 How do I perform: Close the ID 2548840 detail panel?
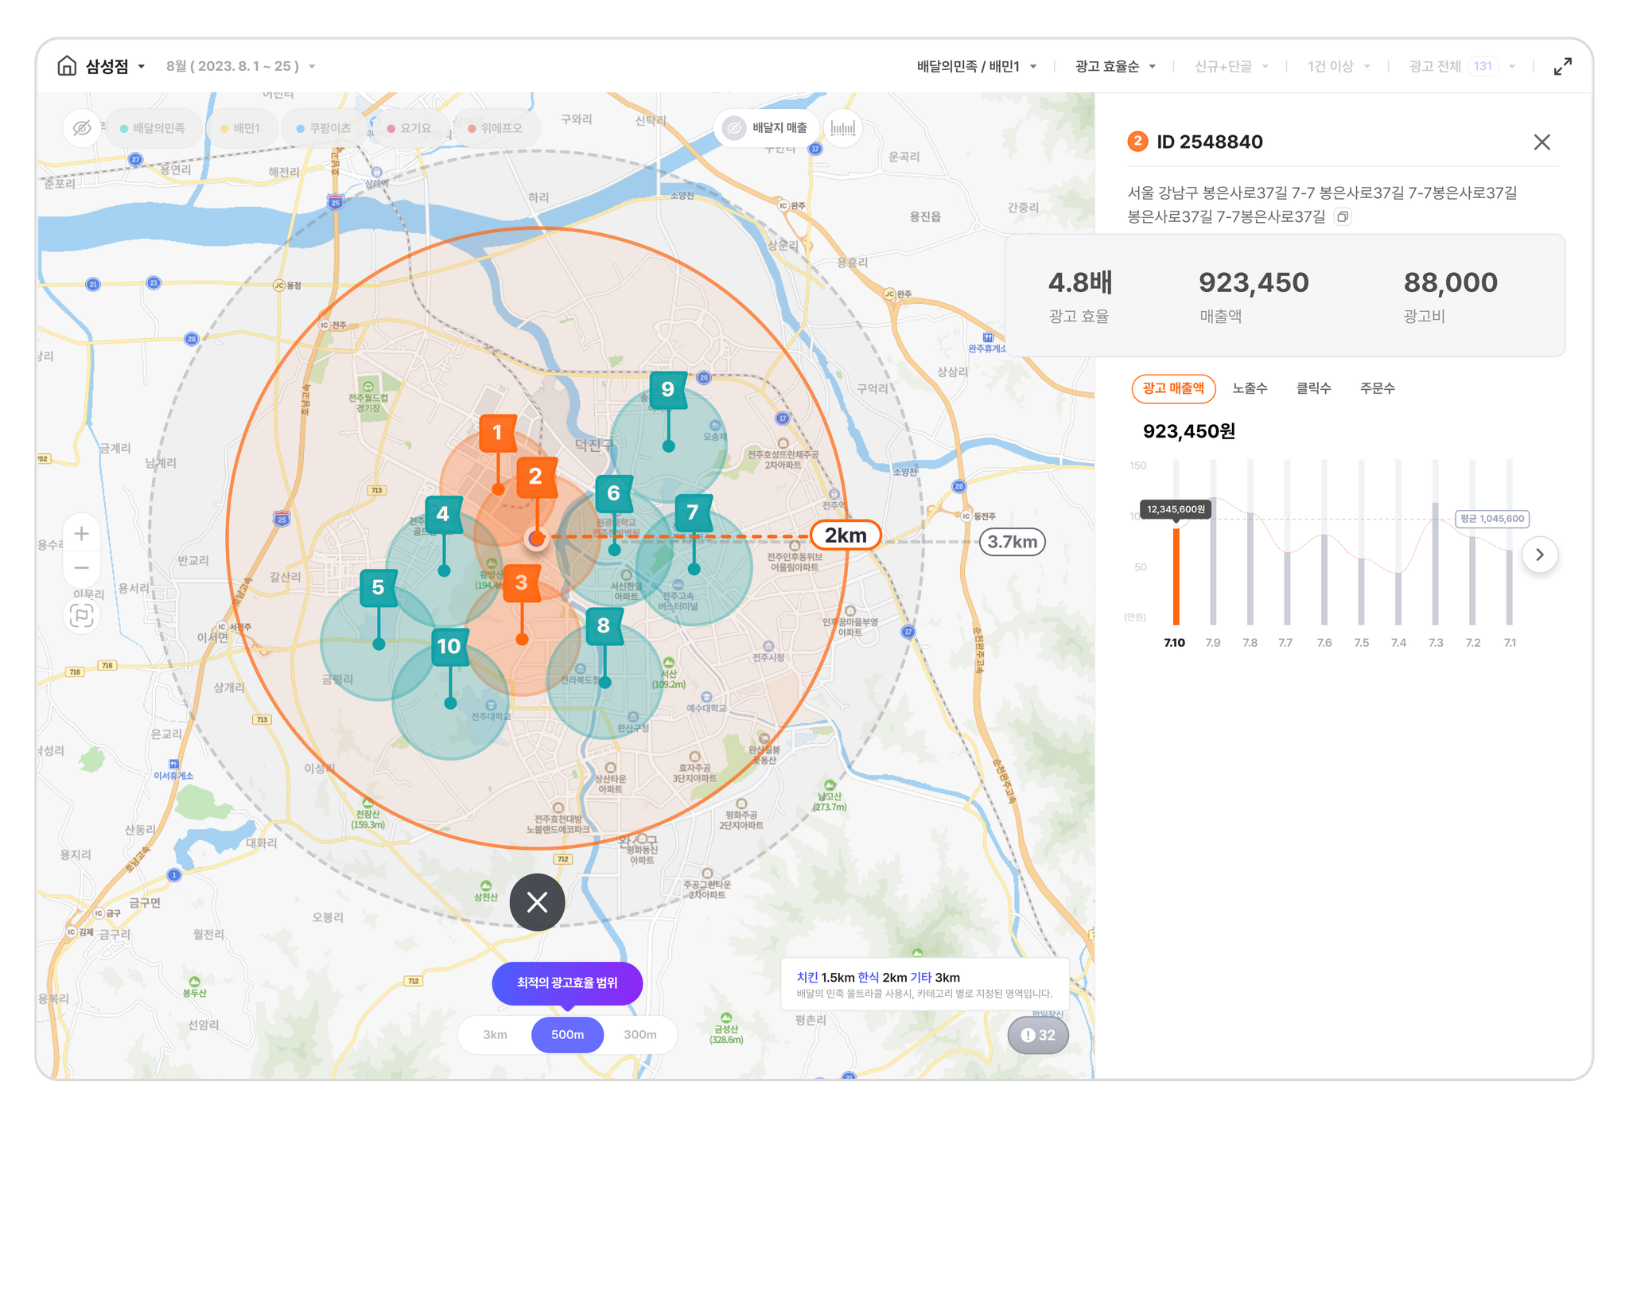(x=1542, y=142)
